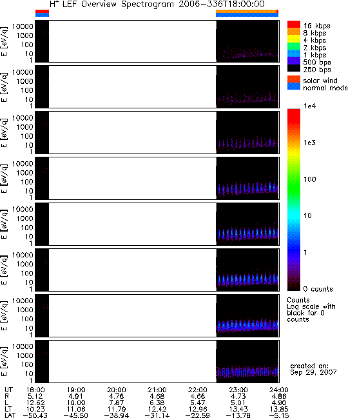This screenshot has width=348, height=418.
Task: Choose the black 250 bps legend swatch
Action: click(x=294, y=68)
